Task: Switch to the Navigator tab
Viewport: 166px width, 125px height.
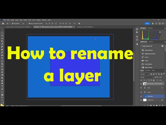Action: (150, 28)
